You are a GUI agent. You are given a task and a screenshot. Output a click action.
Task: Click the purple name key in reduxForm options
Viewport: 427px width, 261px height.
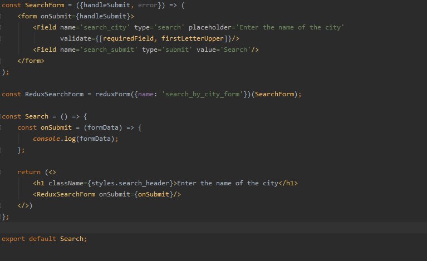(x=146, y=94)
